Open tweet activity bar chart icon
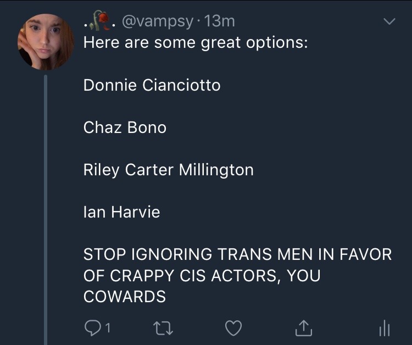 coord(385,329)
